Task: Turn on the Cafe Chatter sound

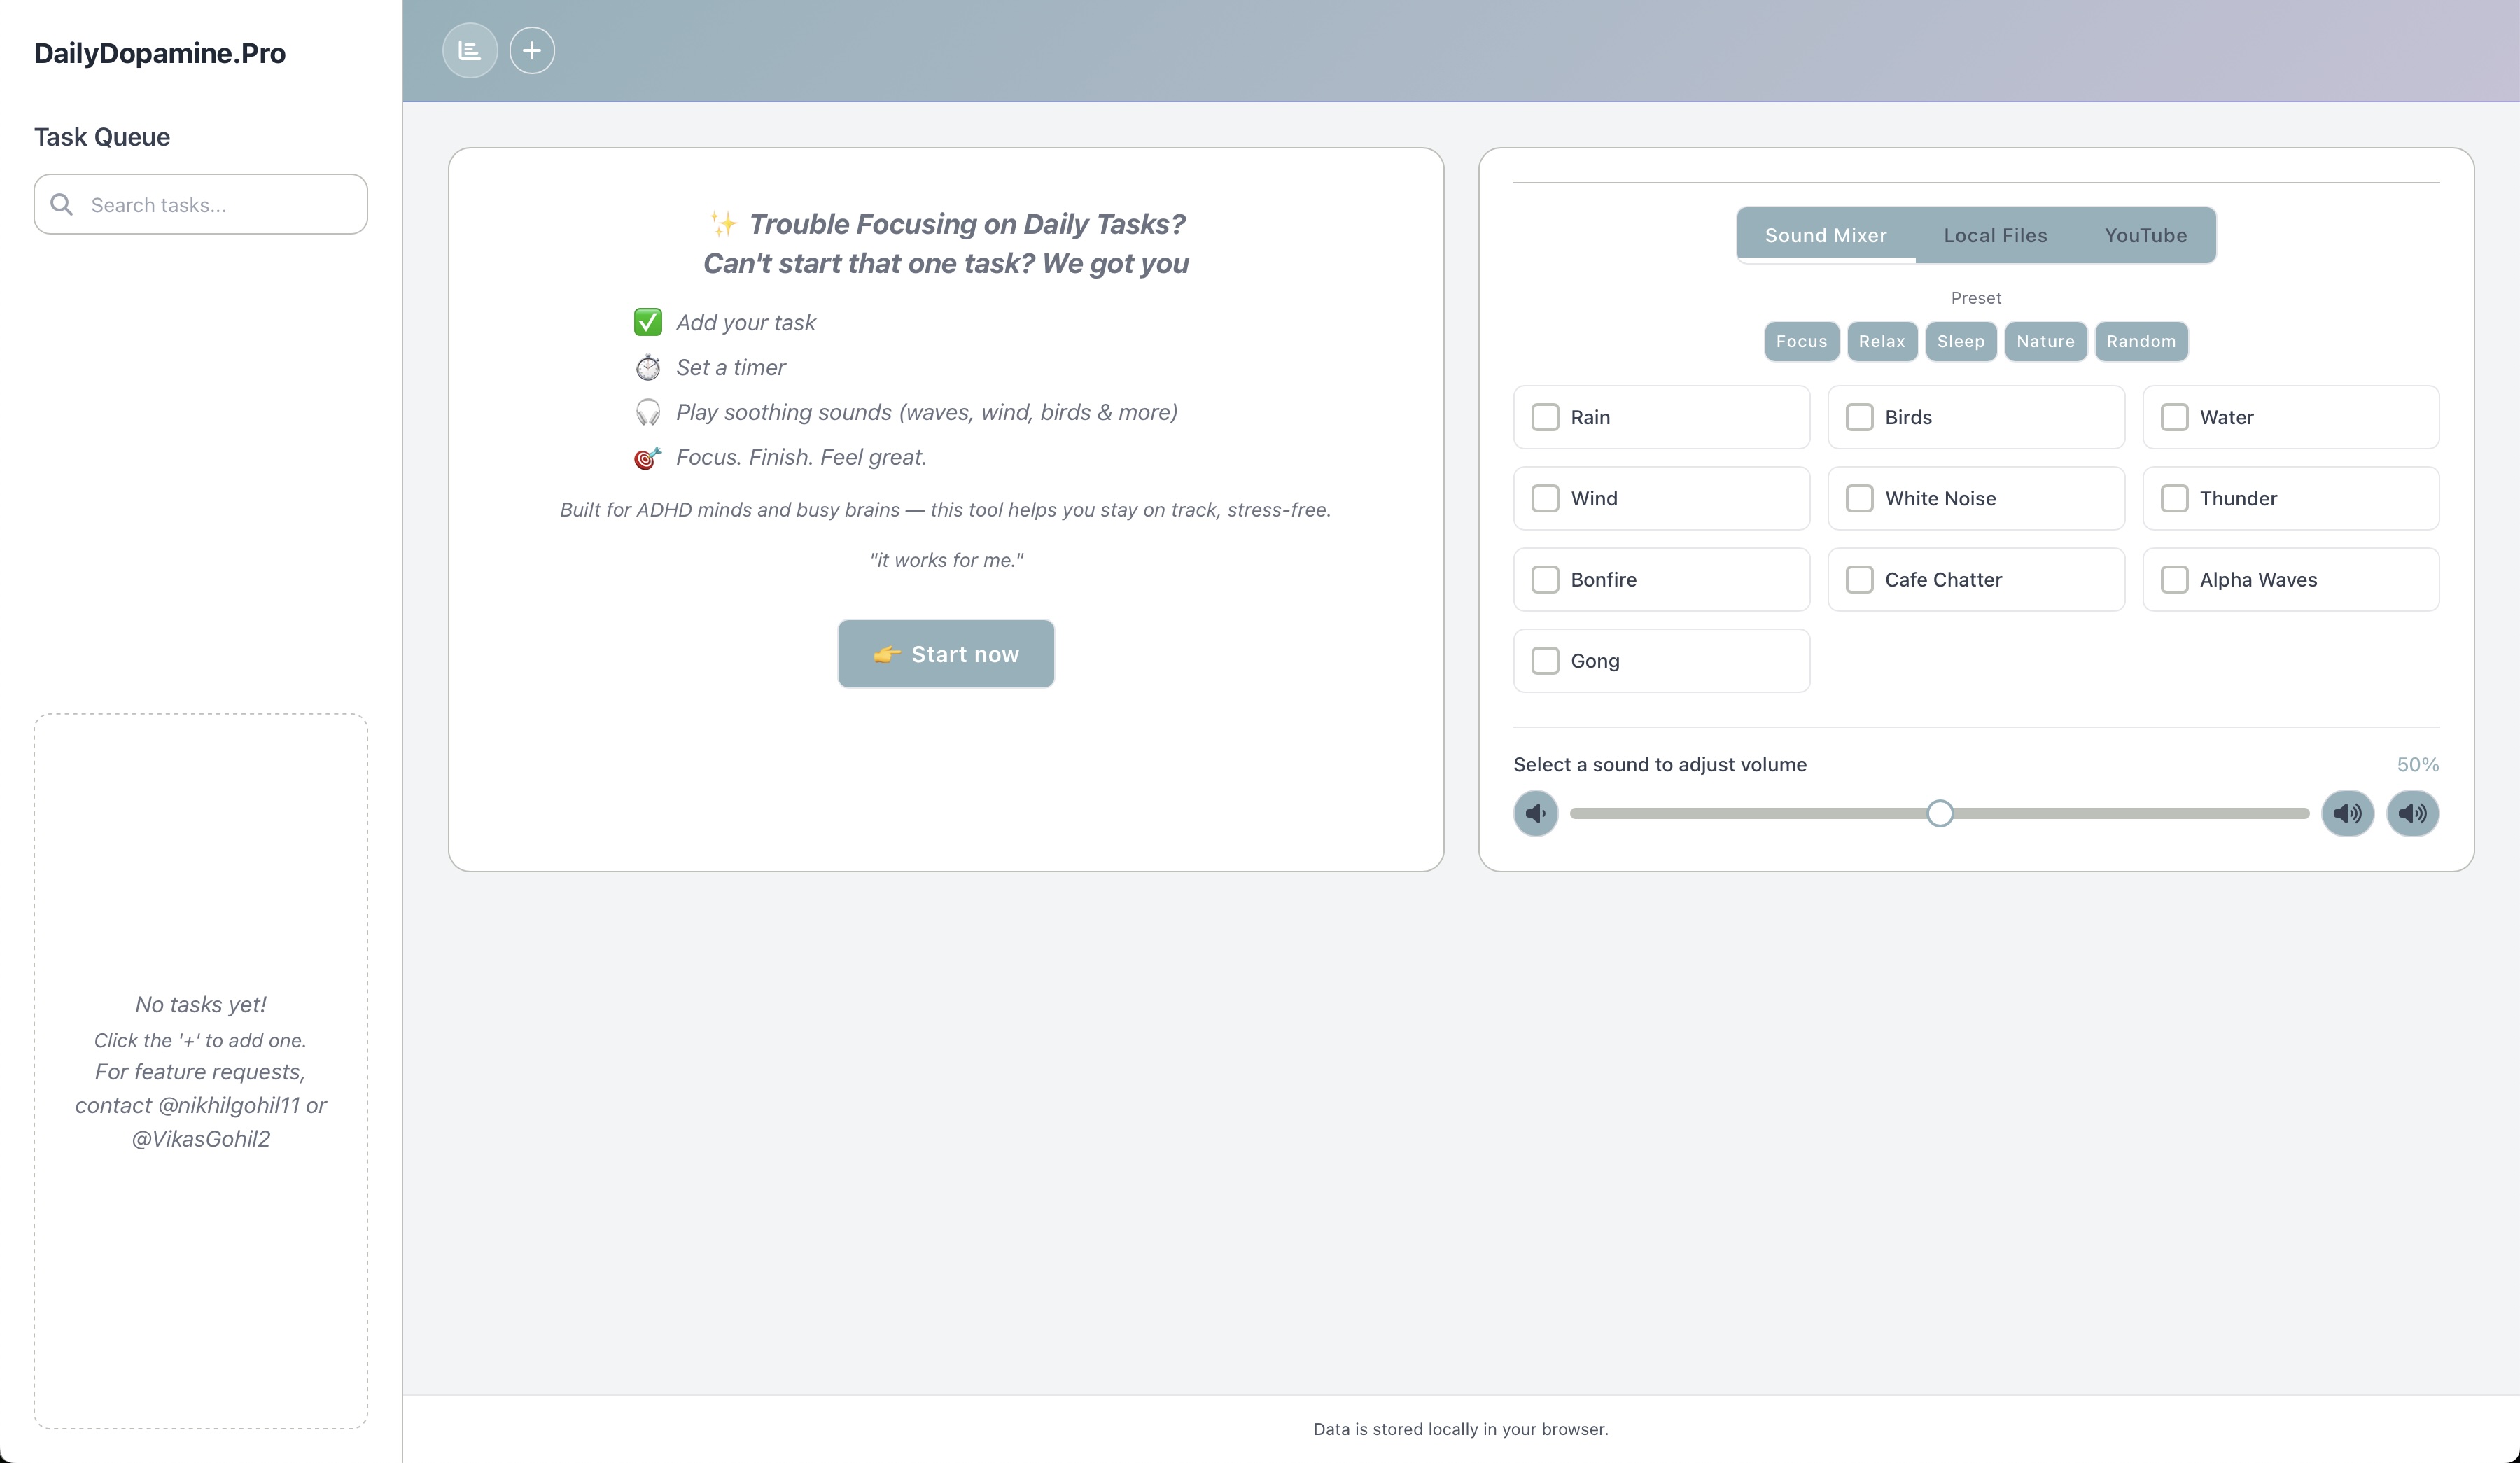Action: tap(1860, 580)
